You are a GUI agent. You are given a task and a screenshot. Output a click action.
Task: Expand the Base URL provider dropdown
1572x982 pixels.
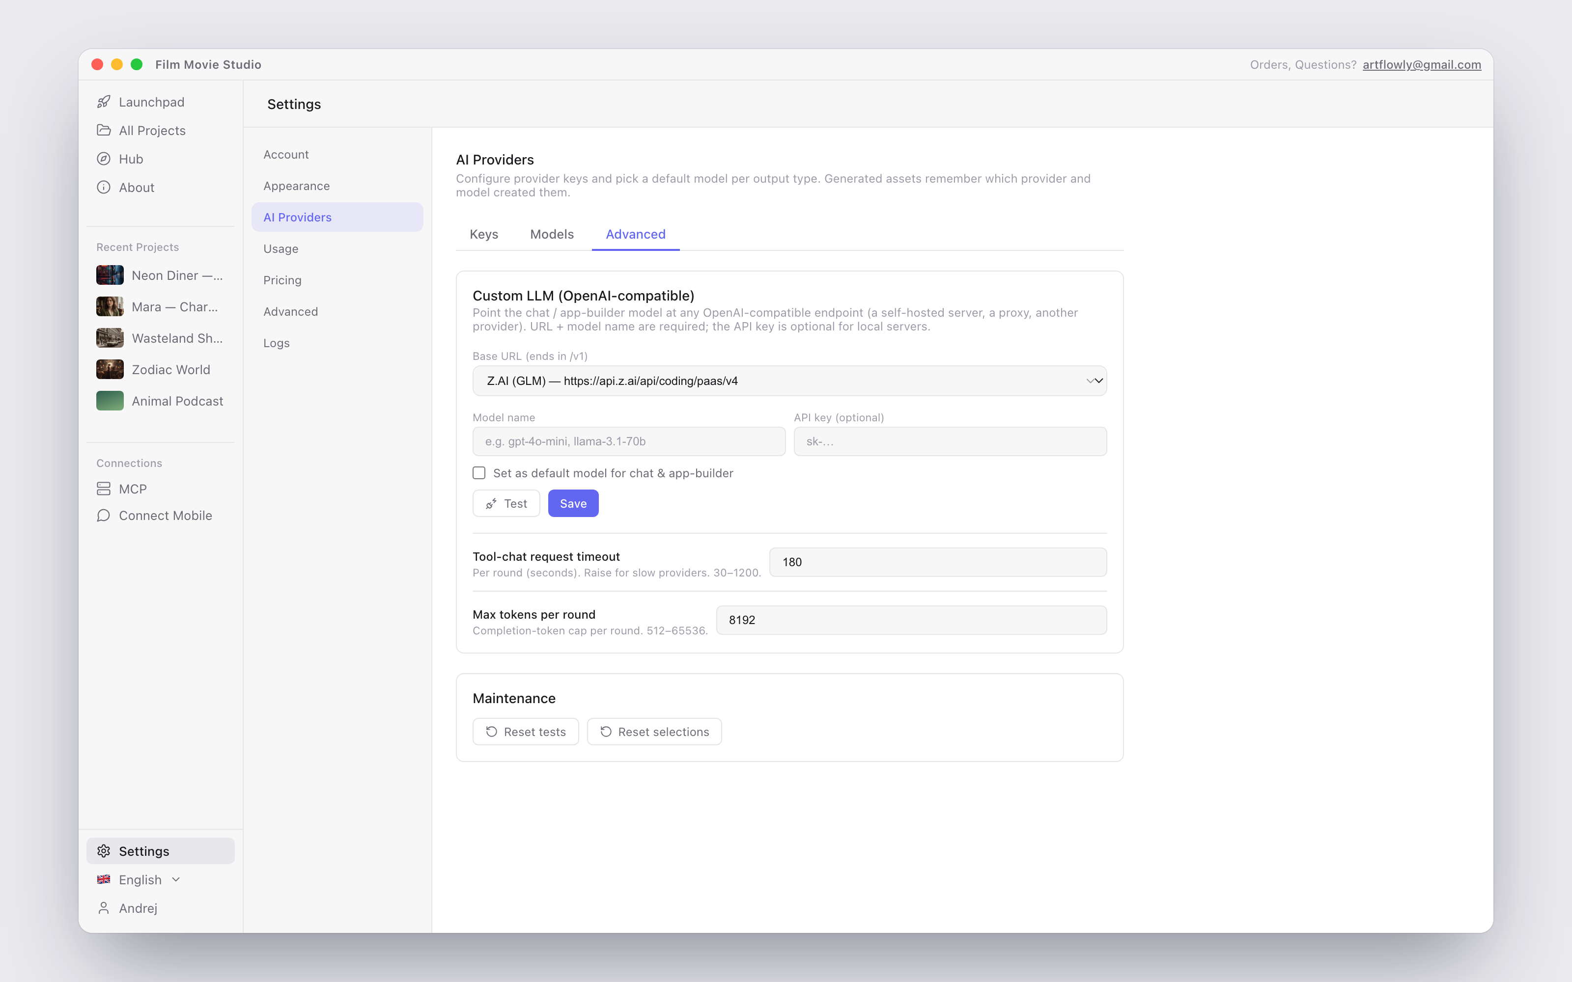tap(789, 381)
